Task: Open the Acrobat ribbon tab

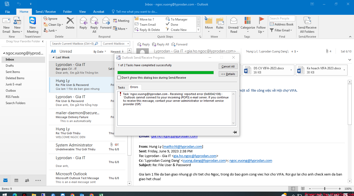Action: pos(99,12)
